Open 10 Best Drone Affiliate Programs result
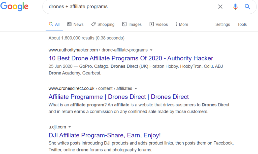This screenshot has height=154, width=258. click(131, 58)
